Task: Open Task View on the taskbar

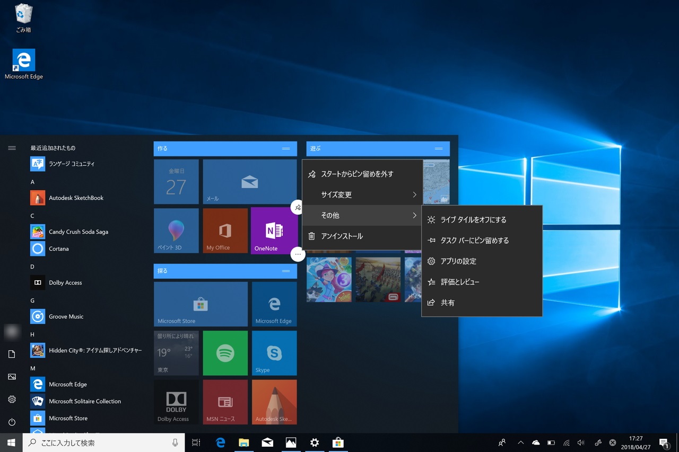Action: [x=196, y=442]
